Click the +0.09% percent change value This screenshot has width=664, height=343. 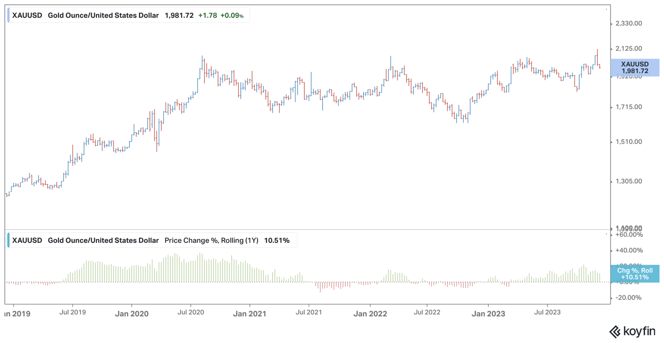pyautogui.click(x=232, y=15)
